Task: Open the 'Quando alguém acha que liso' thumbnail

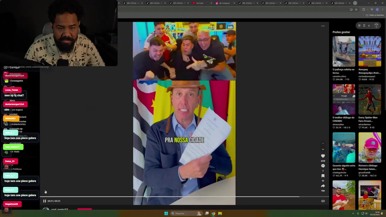Action: 344,148
